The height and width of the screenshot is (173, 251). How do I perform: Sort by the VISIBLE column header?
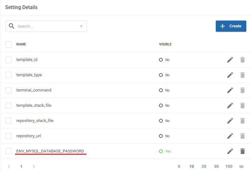point(165,44)
